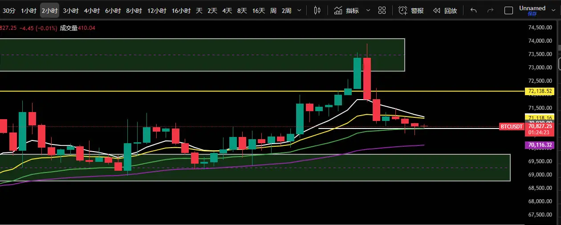Screen dimensions: 561x225
Task: Open the layout setup square icon
Action: [508, 10]
